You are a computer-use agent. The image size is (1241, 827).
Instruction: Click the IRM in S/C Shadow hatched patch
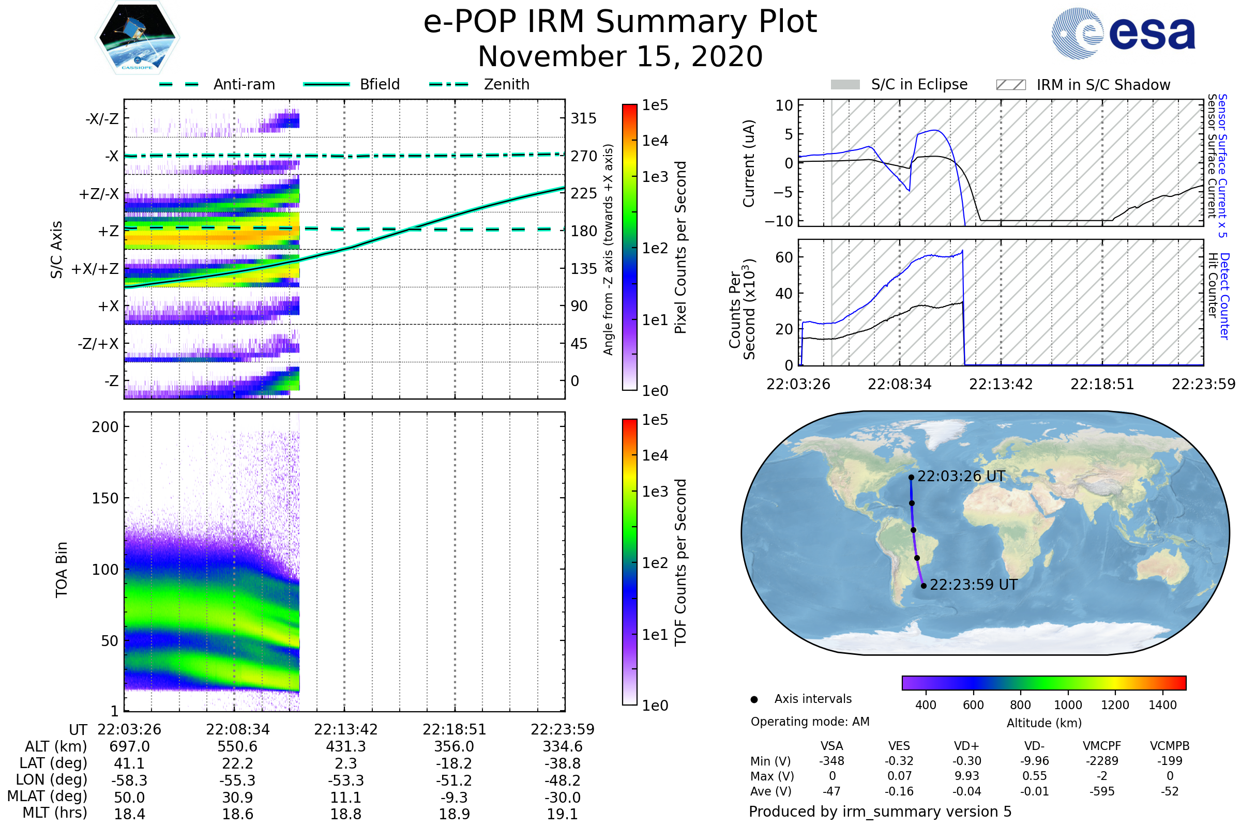pyautogui.click(x=1011, y=85)
